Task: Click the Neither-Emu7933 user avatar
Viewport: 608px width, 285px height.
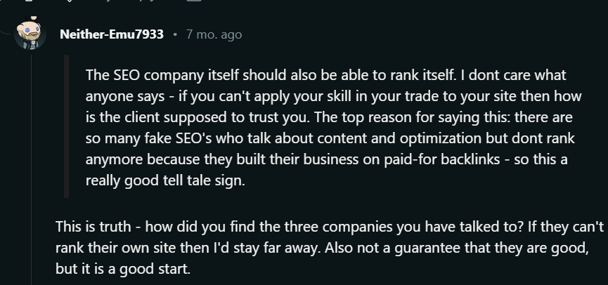Action: point(30,34)
